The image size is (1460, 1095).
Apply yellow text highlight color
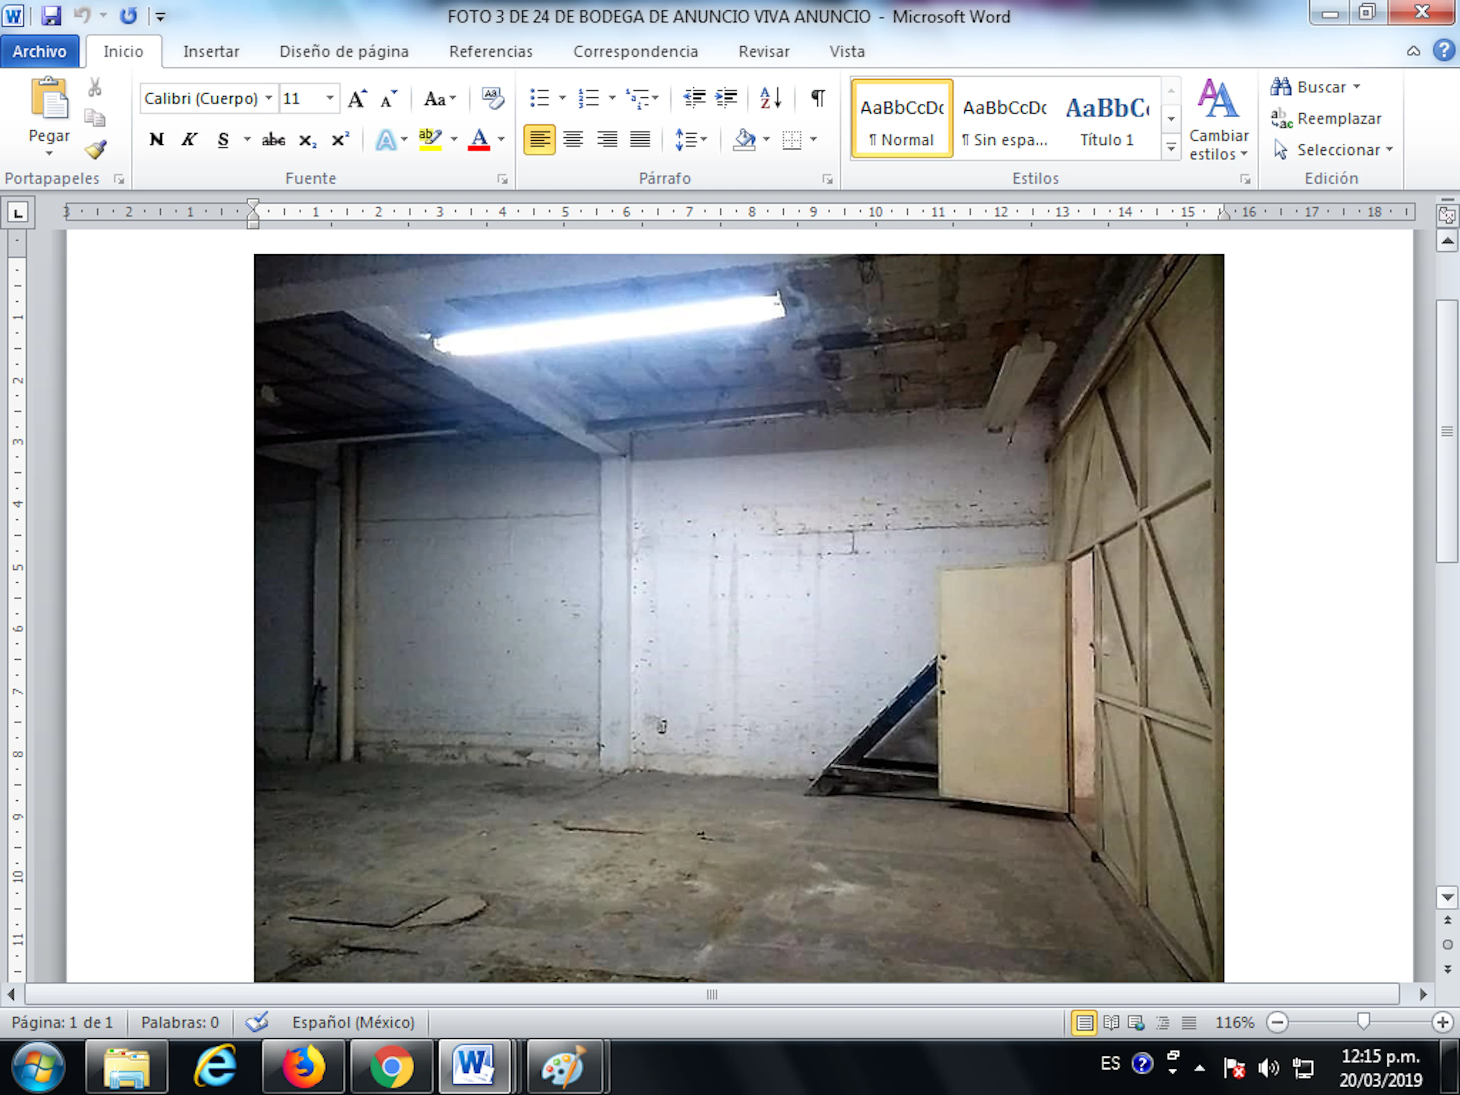[x=430, y=140]
